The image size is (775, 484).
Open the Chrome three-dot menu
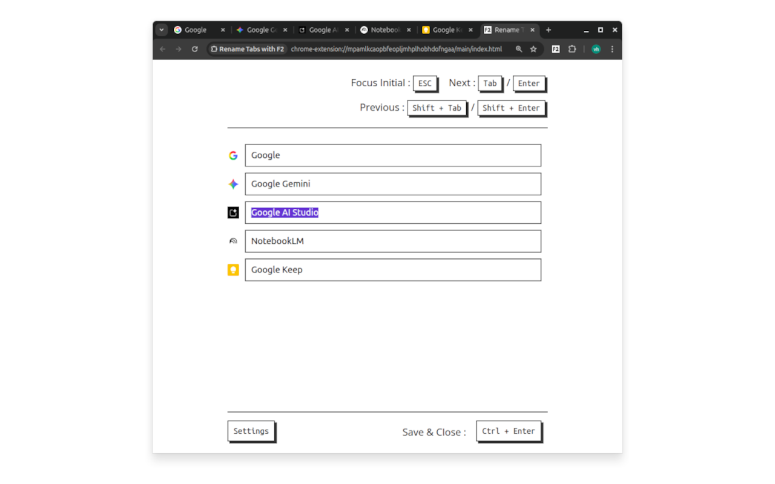[612, 49]
